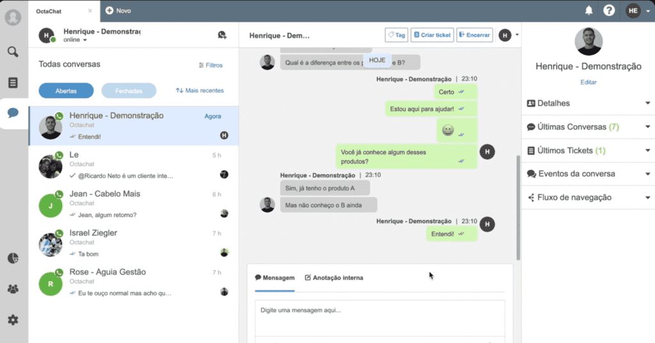
Task: Show Abertas open conversations
Action: tap(66, 91)
